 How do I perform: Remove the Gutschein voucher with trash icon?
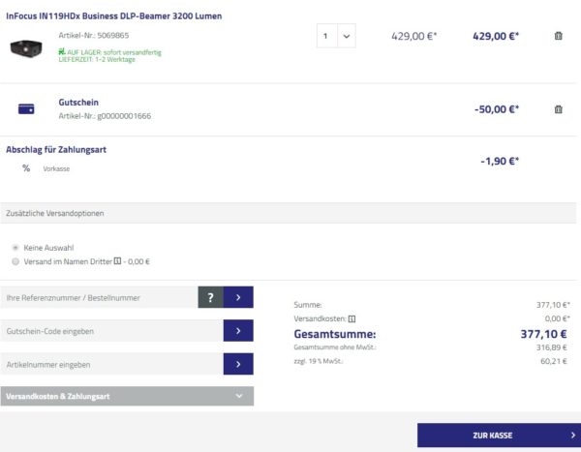558,109
